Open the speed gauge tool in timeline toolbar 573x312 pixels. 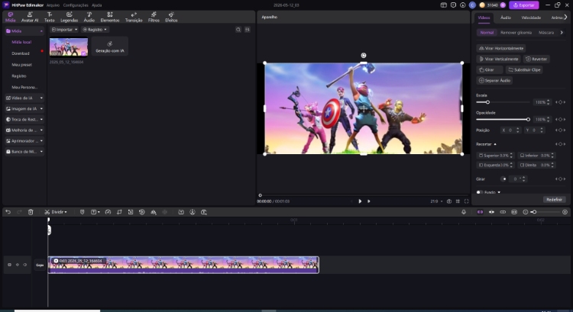pyautogui.click(x=108, y=212)
